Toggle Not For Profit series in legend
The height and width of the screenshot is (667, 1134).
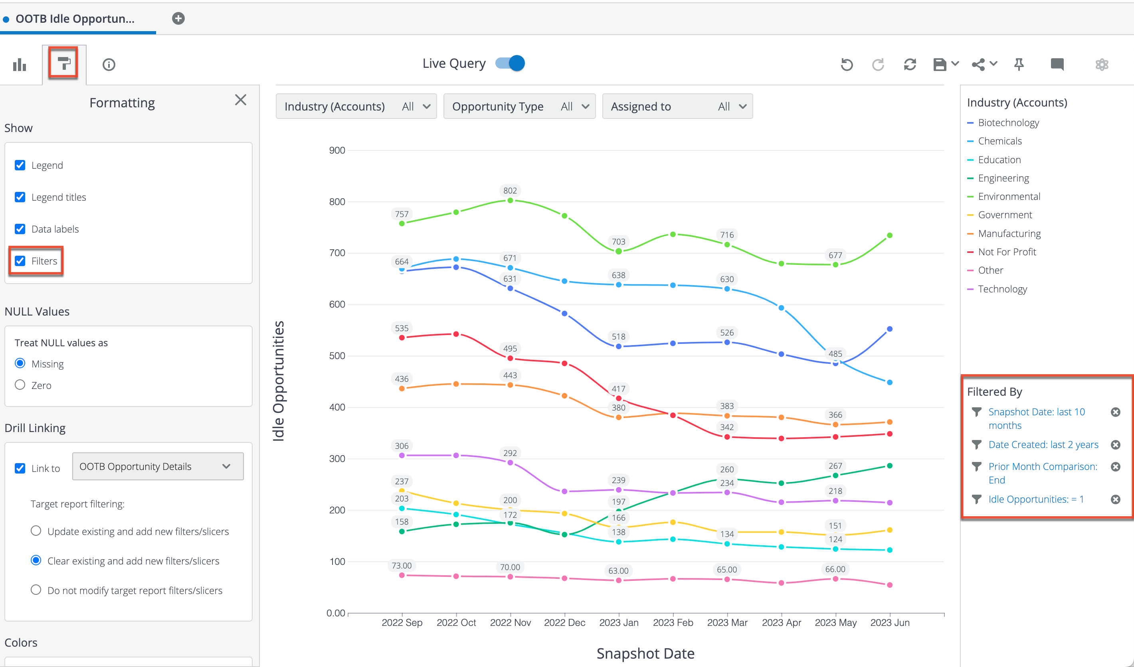1002,252
